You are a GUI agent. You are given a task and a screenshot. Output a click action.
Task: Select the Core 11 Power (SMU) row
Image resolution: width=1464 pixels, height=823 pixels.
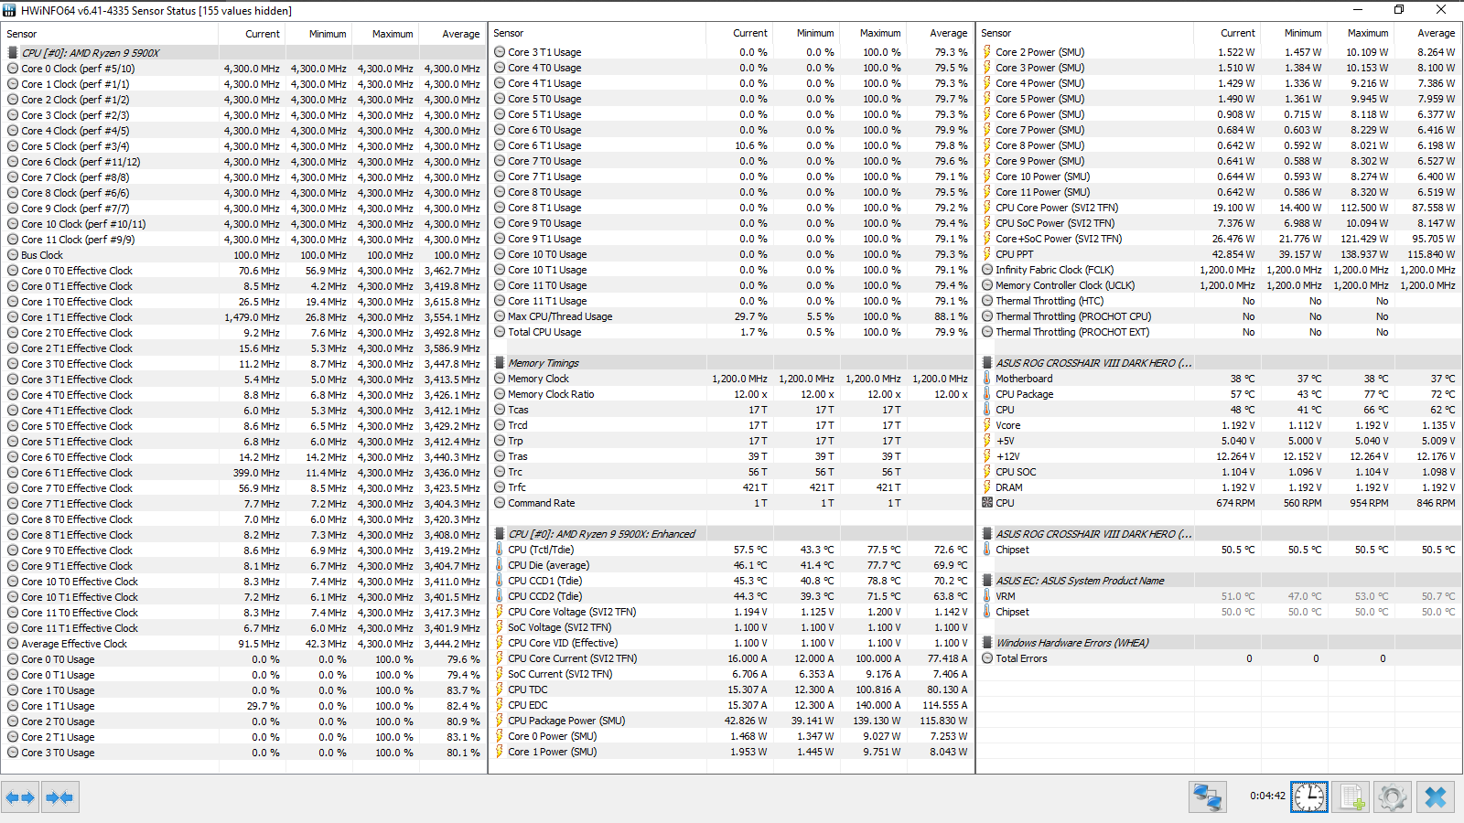[x=1219, y=192]
